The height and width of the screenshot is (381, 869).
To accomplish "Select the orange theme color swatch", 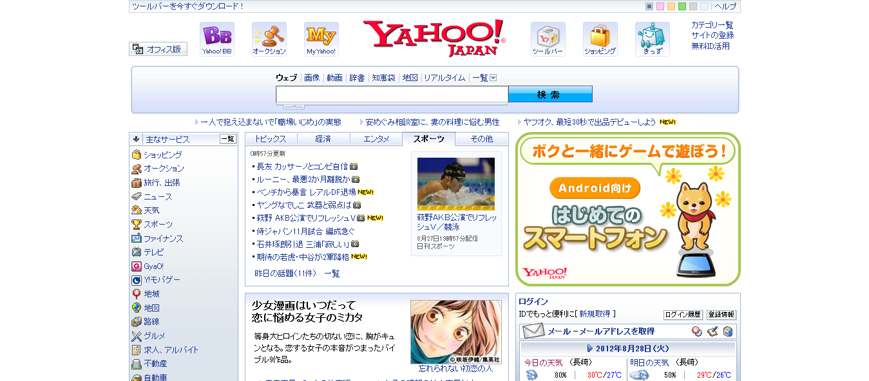I will [671, 6].
